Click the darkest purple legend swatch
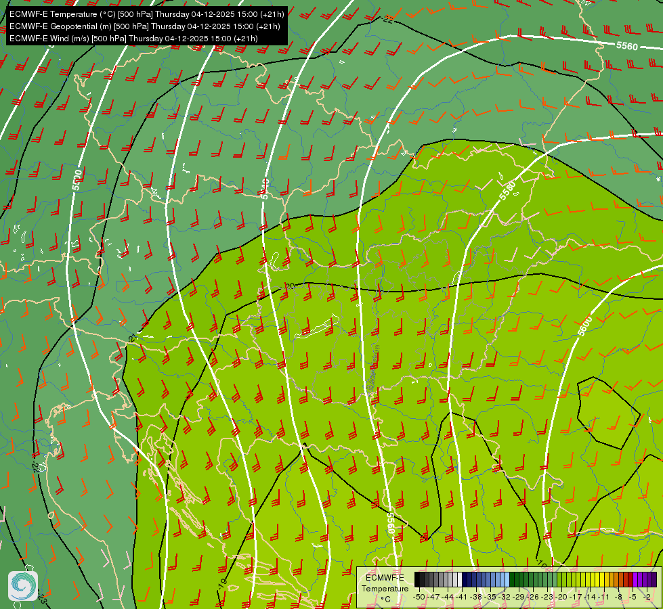This screenshot has width=663, height=609. pos(655,579)
